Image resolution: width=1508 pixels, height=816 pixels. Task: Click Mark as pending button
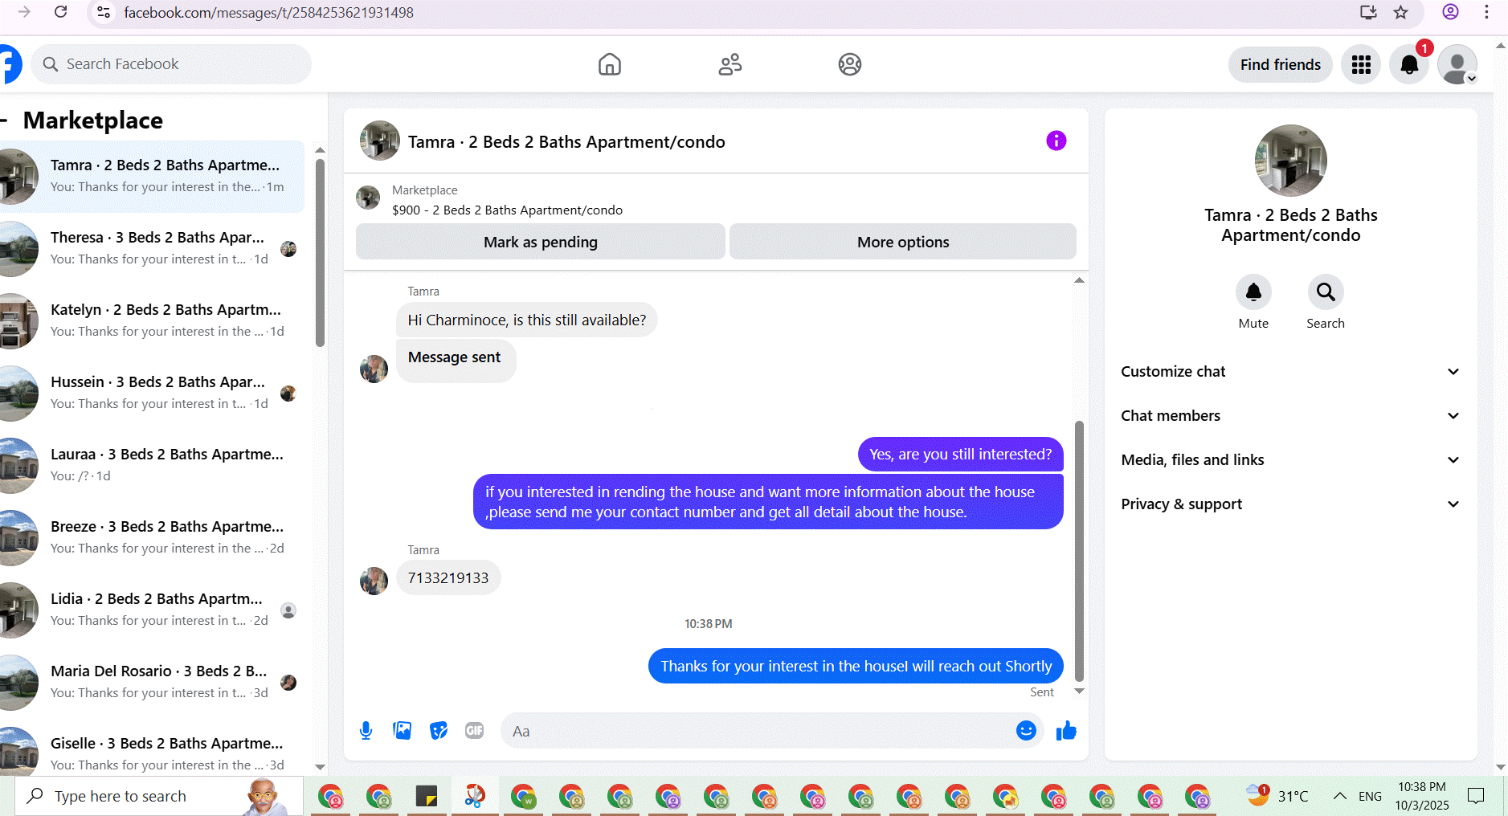point(541,242)
